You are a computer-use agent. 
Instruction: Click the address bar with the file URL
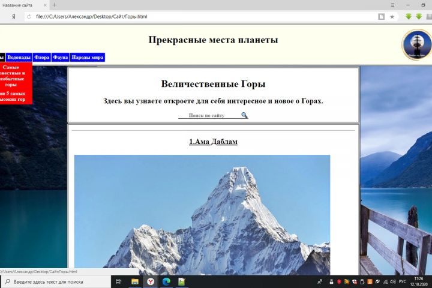click(204, 17)
